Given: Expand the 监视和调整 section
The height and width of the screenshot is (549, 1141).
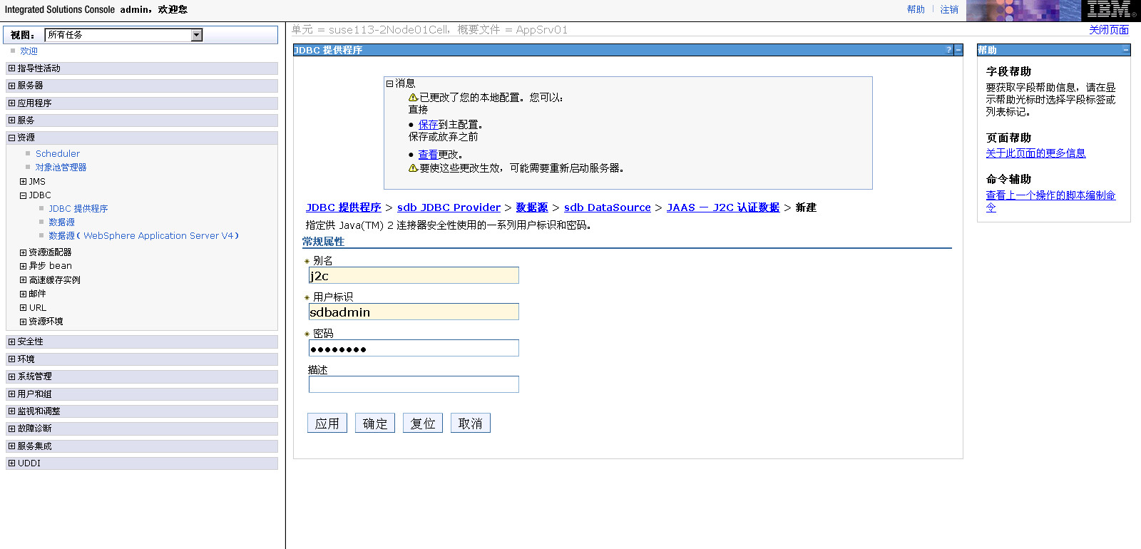Looking at the screenshot, I should coord(11,411).
